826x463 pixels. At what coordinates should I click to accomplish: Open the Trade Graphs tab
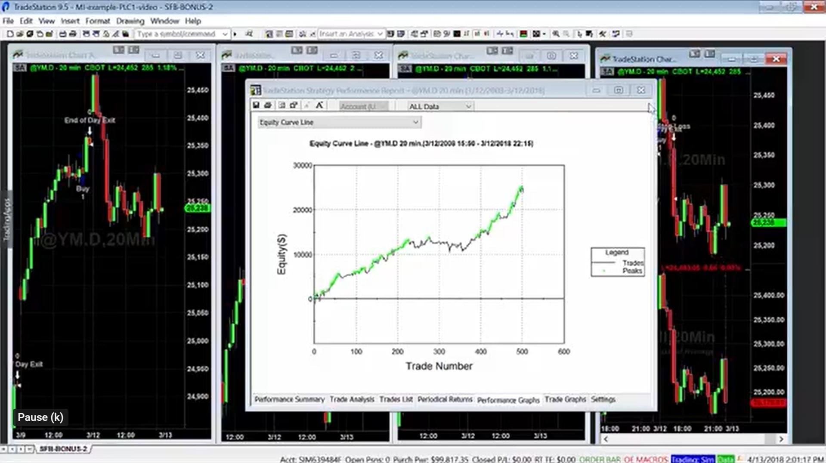[565, 400]
